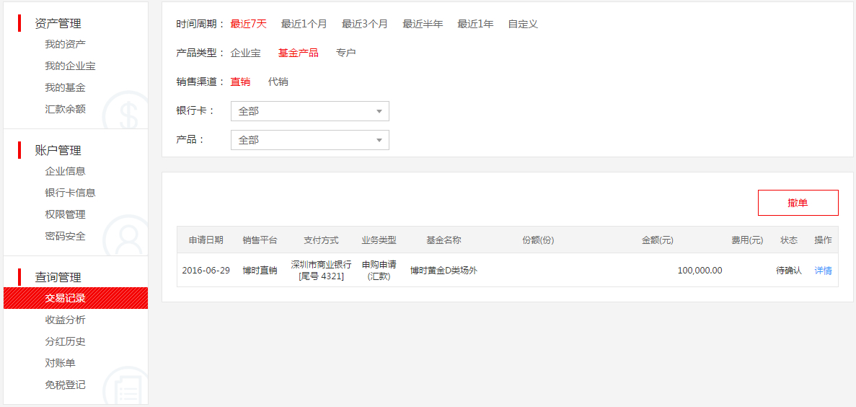
Task: Select 基金产品 product type
Action: coord(298,53)
